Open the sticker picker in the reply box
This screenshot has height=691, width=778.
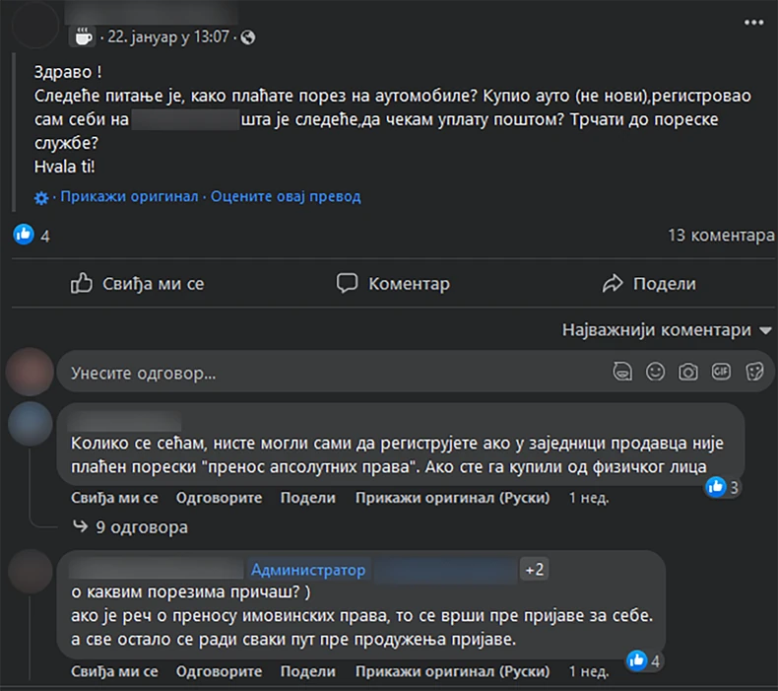[755, 372]
